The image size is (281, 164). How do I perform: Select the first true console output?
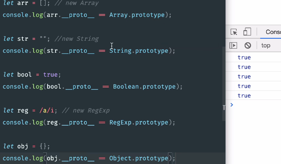click(244, 57)
